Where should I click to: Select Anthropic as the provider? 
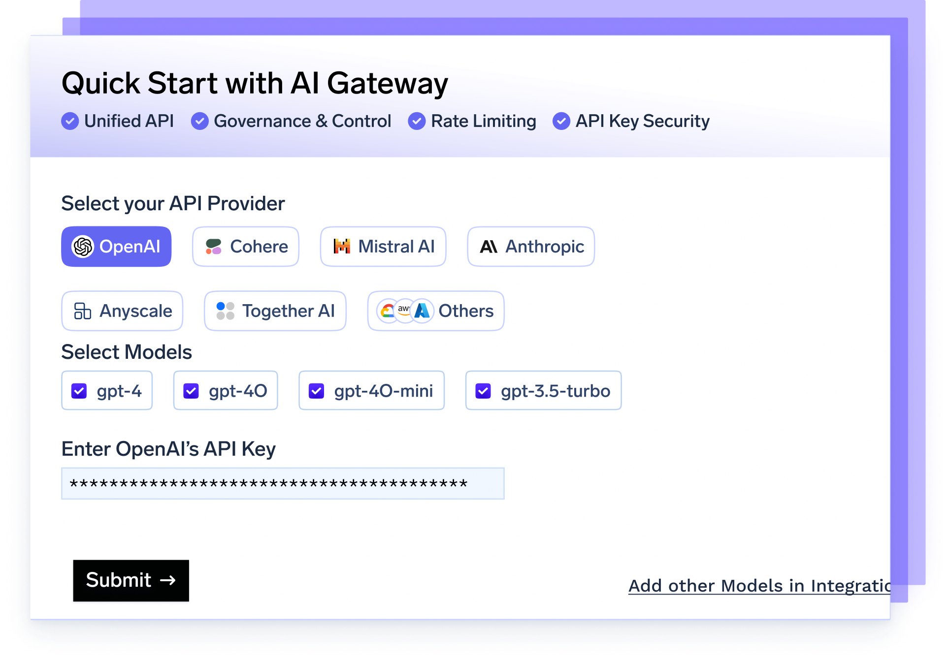[x=531, y=247]
